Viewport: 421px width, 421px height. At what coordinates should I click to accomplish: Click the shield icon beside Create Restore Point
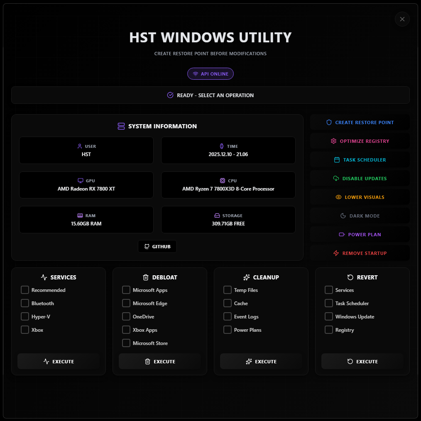(x=329, y=122)
